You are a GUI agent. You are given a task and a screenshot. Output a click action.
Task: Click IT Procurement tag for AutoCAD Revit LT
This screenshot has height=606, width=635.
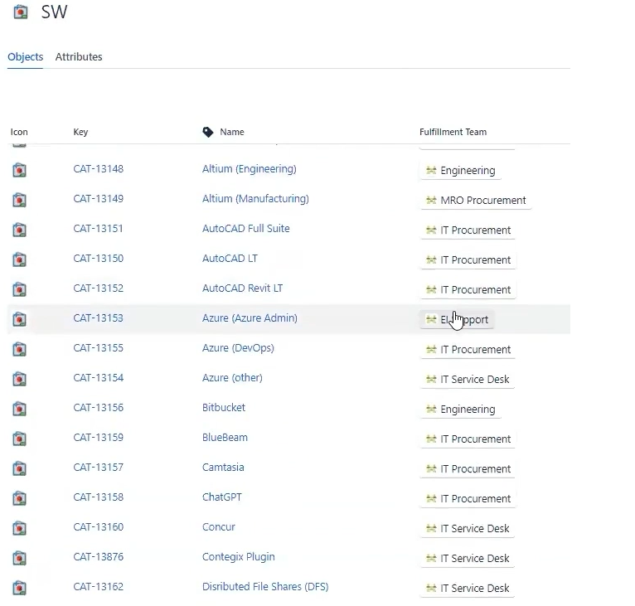468,290
